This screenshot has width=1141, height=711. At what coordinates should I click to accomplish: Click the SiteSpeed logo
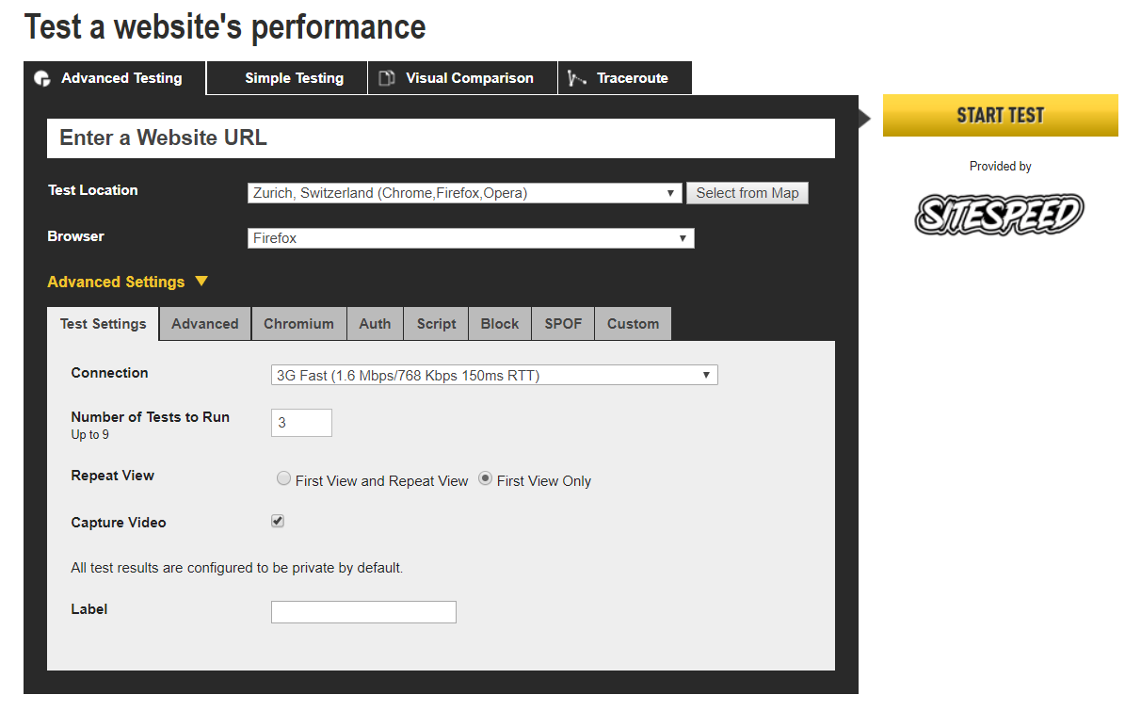999,214
